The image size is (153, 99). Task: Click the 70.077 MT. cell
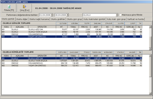click(62, 29)
